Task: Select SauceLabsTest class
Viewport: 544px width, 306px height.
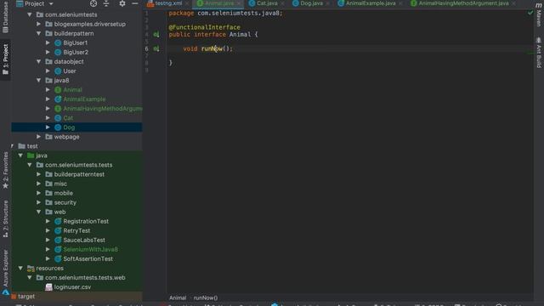Action: click(84, 240)
